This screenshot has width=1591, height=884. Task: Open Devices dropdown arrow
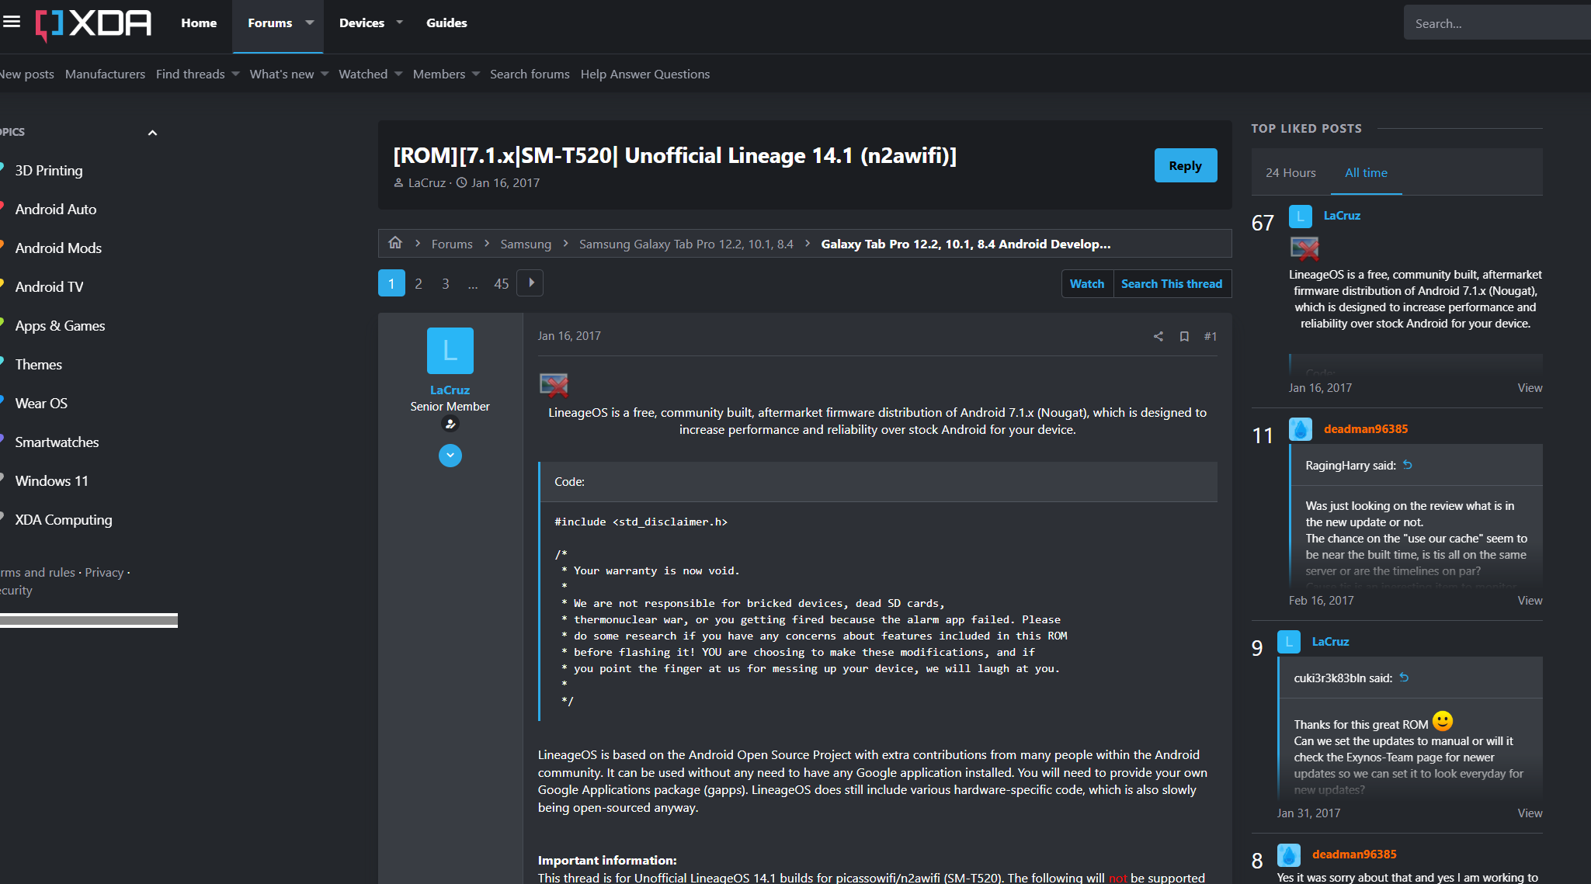tap(400, 23)
